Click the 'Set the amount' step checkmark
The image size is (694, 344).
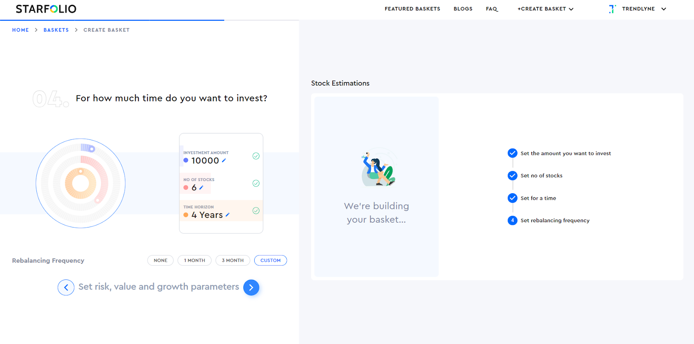click(512, 153)
